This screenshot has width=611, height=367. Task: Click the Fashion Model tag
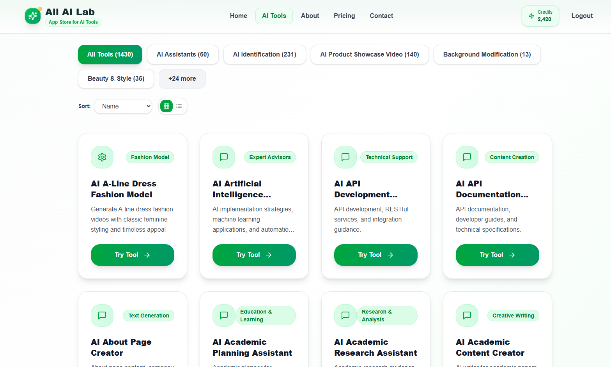pos(150,157)
